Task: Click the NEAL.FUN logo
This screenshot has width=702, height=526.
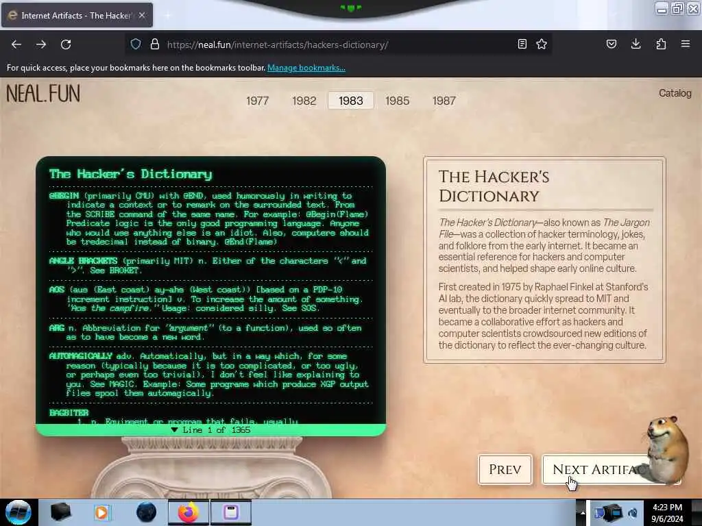Action: (43, 93)
